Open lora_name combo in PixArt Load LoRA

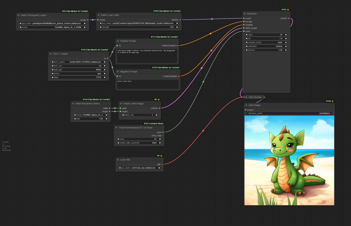tap(139, 23)
